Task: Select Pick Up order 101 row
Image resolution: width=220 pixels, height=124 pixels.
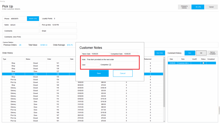Action: 82,121
